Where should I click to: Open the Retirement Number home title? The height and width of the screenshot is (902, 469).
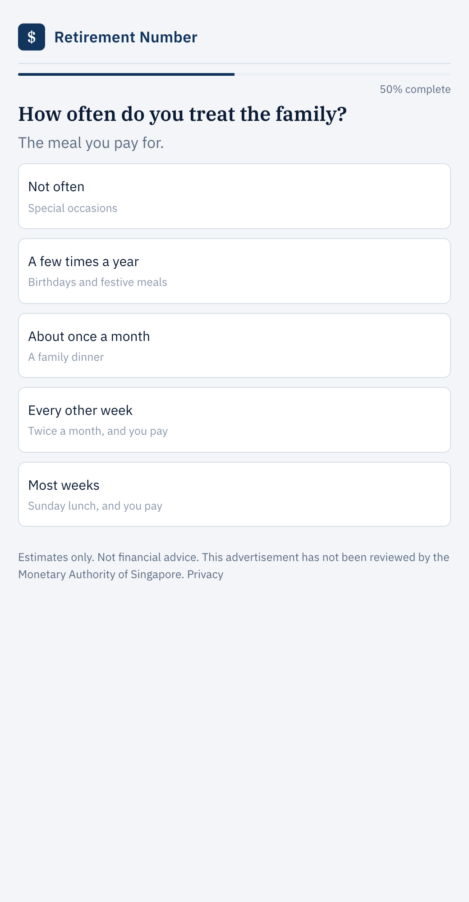126,37
